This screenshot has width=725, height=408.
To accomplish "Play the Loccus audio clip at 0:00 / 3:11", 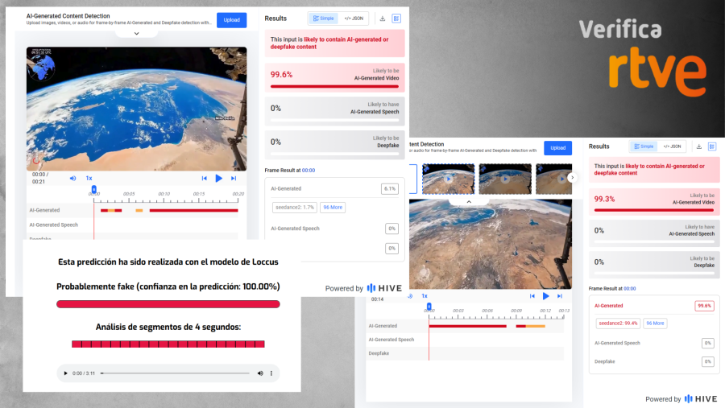I will click(65, 373).
